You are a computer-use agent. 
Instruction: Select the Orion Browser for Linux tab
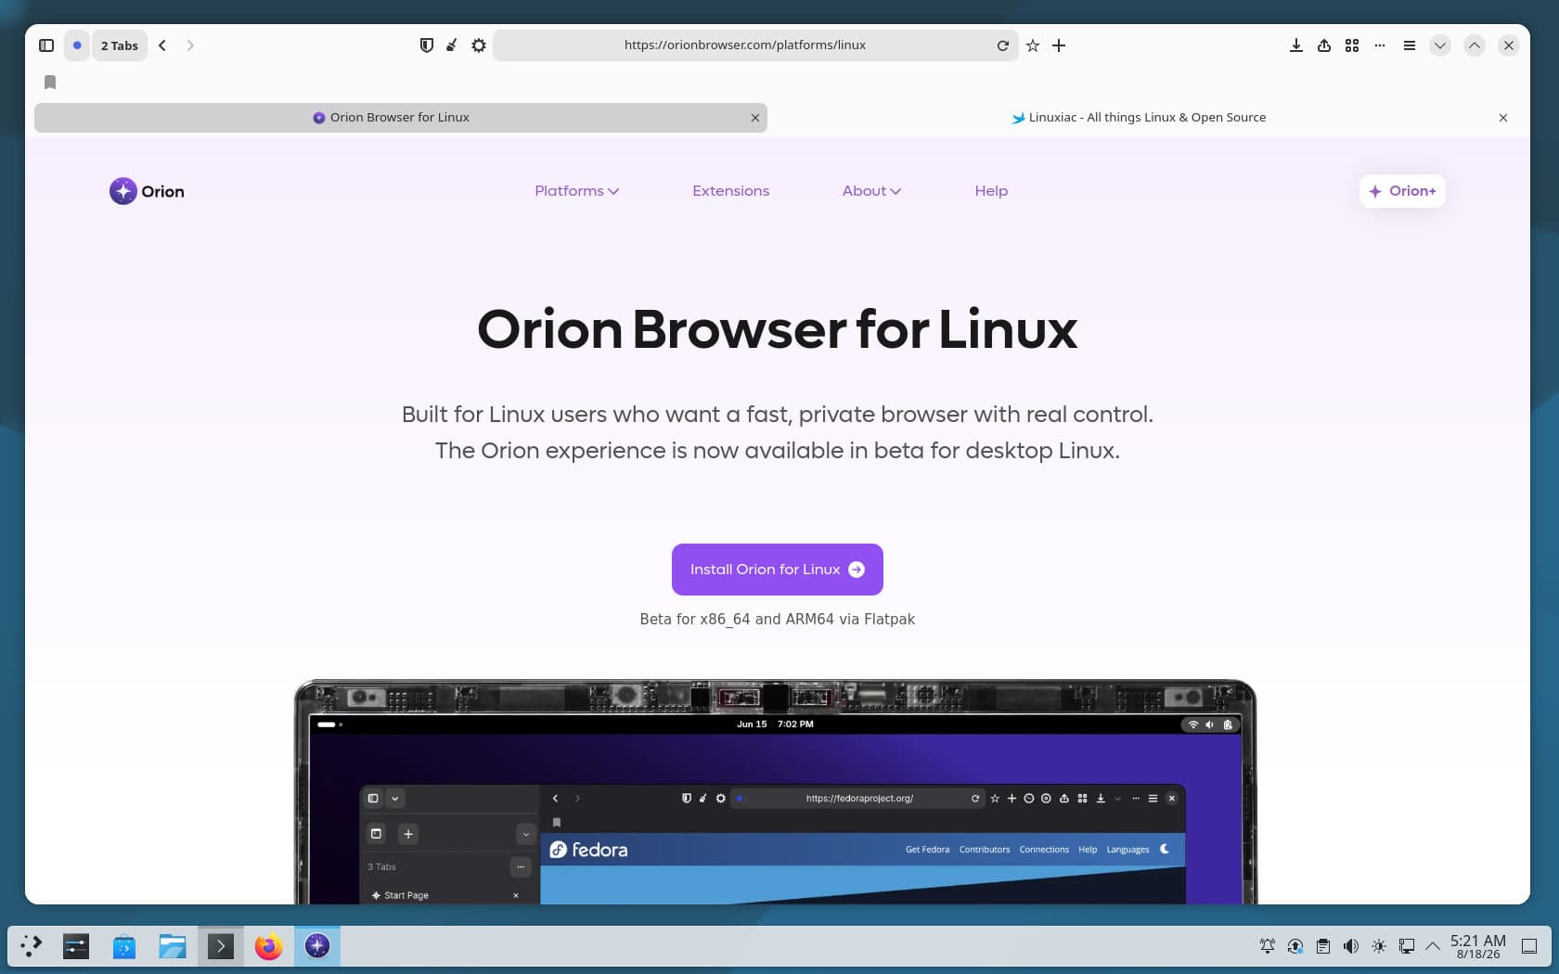(401, 118)
